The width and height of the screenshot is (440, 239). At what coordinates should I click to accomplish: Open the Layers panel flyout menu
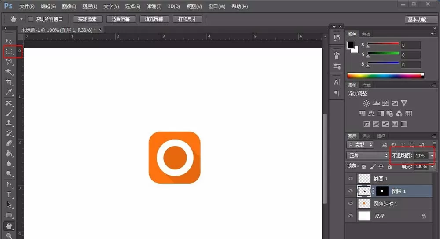[434, 136]
